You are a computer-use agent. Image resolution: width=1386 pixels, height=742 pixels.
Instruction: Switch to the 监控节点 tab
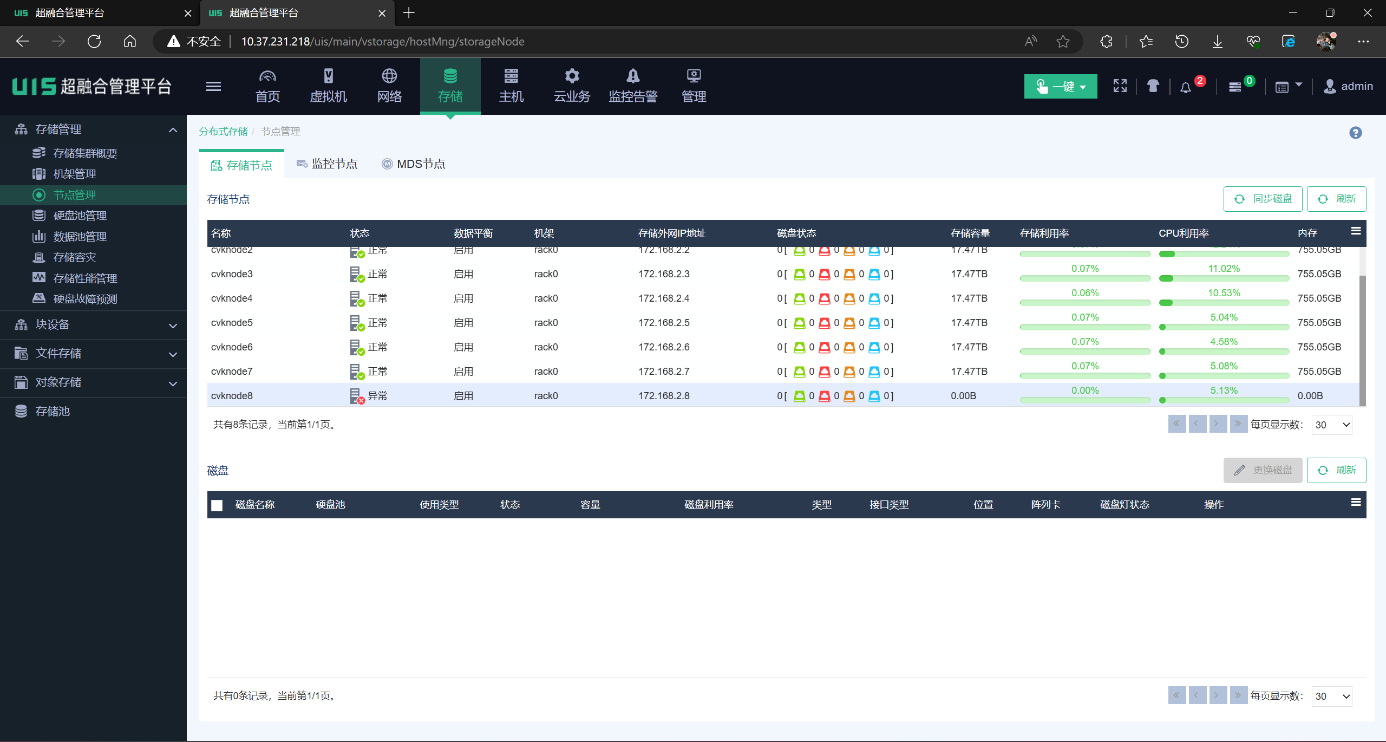327,164
